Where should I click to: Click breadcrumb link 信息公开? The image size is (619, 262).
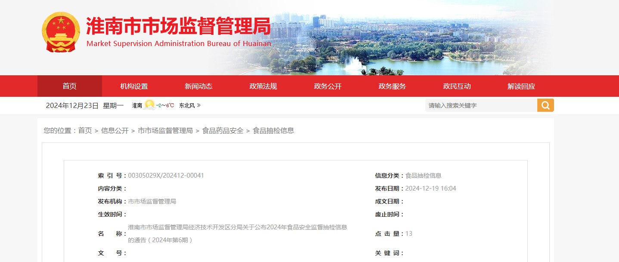(115, 130)
